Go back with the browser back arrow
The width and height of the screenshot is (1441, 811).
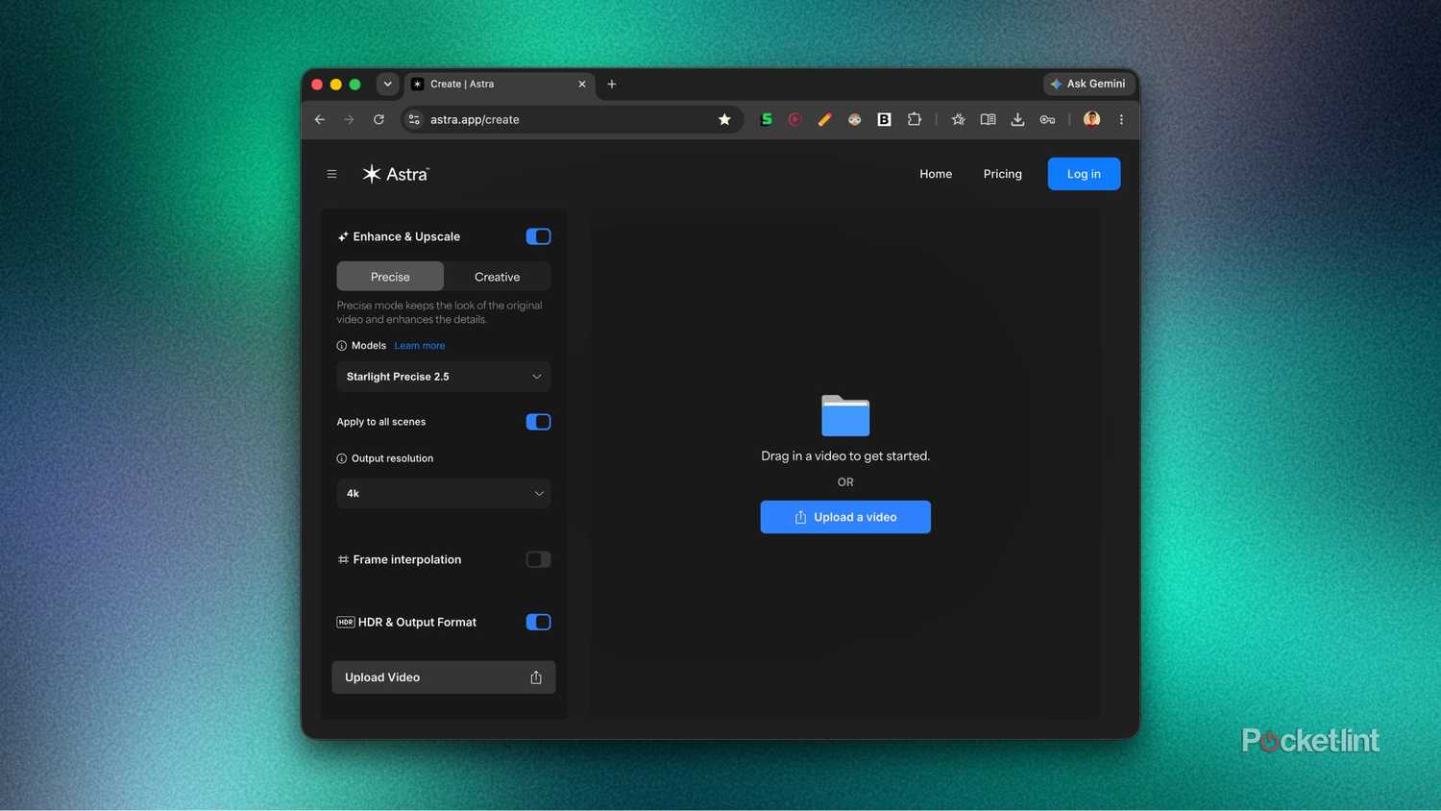[320, 119]
